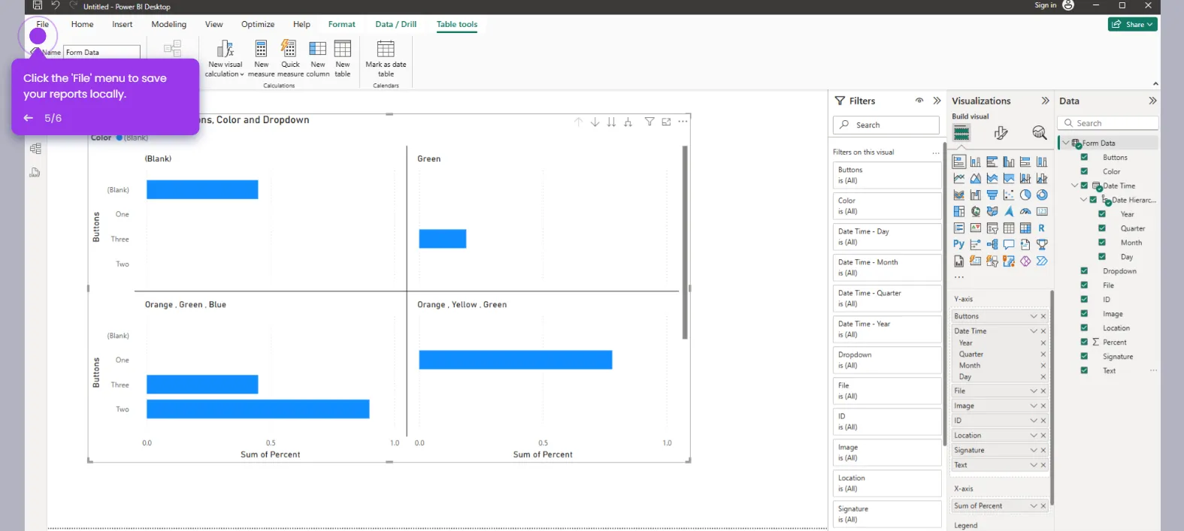This screenshot has height=531, width=1184.
Task: Click Sign in
Action: (1046, 5)
